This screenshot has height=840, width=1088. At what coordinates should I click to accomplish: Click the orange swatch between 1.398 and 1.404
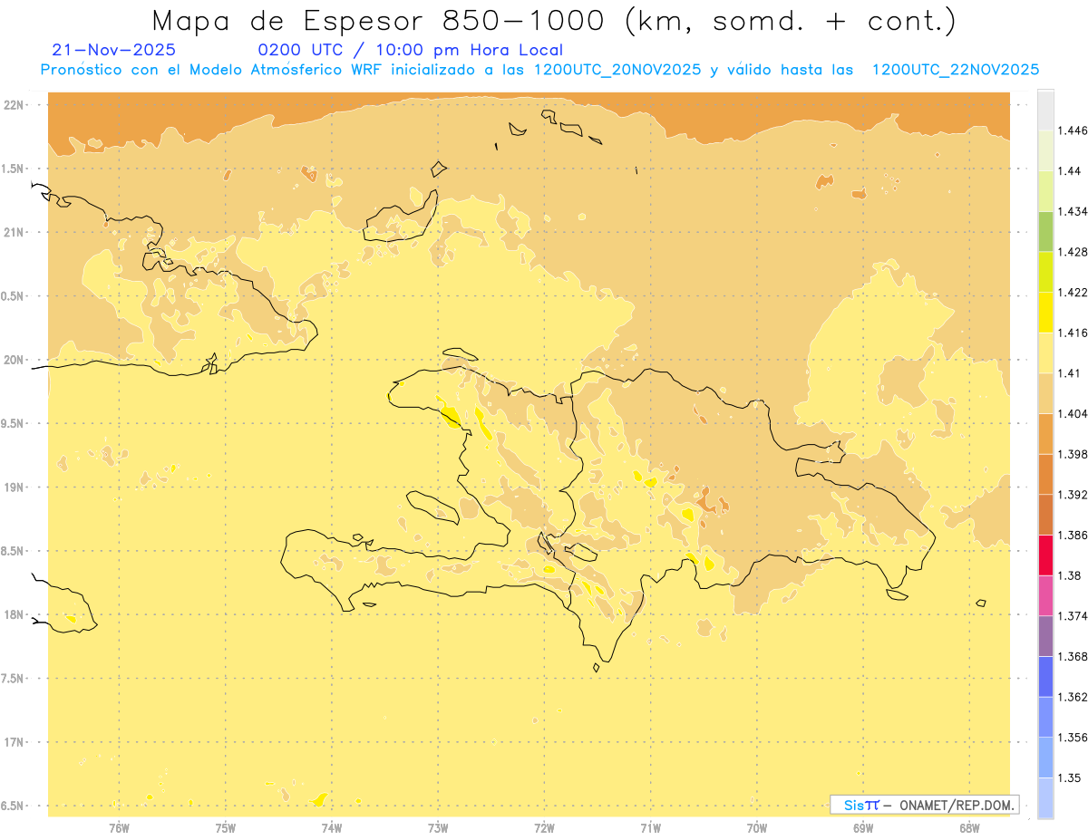1045,433
